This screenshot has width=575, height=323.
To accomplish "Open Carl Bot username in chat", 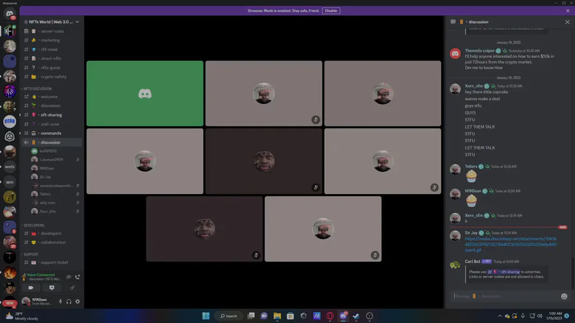I will coord(472,262).
